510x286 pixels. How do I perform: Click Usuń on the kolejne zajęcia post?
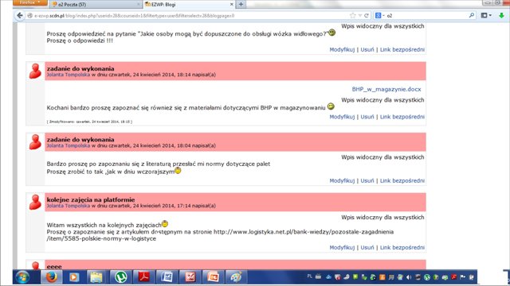click(x=367, y=247)
